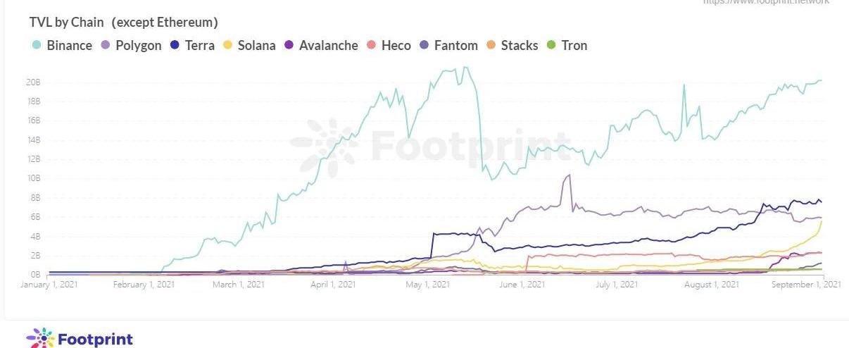The height and width of the screenshot is (348, 849).
Task: Hide the Avalanche series via legend label
Action: tap(328, 46)
